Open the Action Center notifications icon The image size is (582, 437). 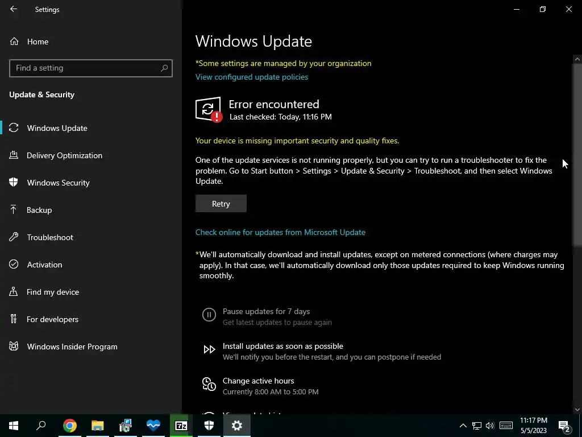click(x=564, y=426)
